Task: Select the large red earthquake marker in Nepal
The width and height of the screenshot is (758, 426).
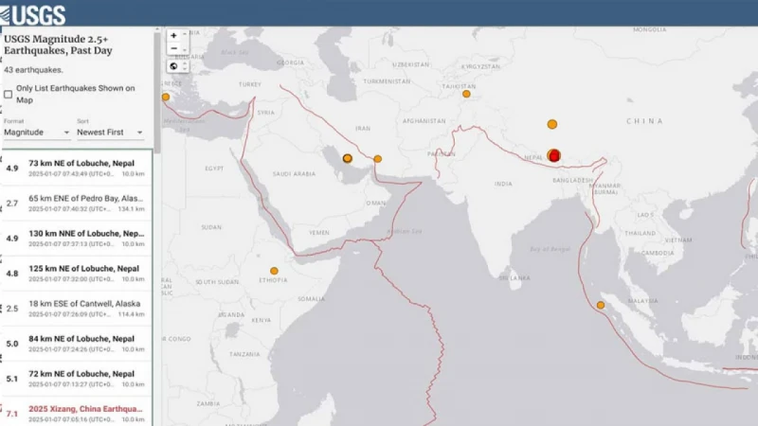Action: [554, 155]
